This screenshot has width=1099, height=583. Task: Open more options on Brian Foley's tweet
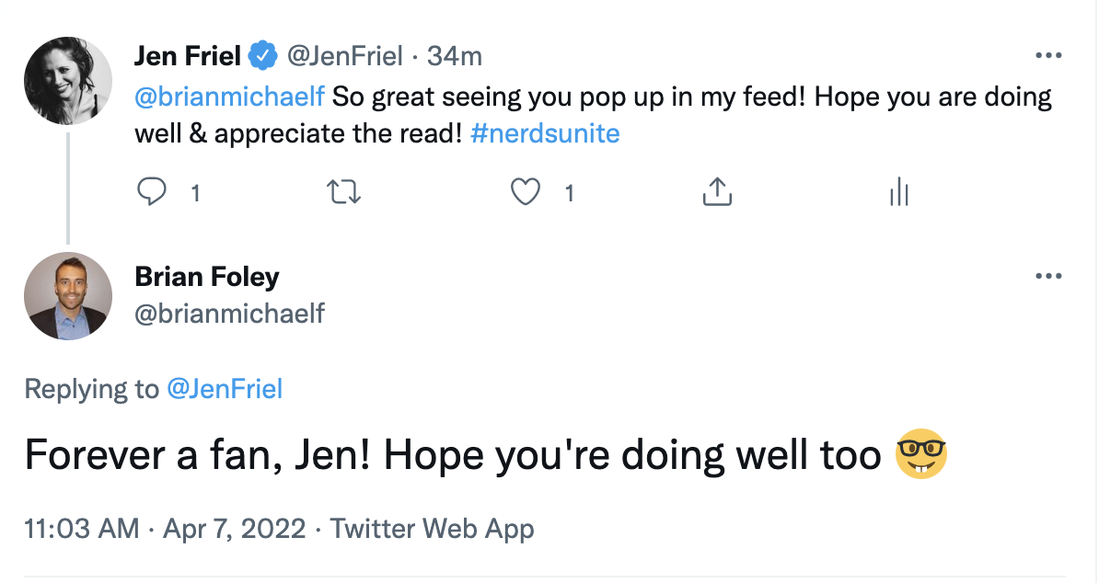[x=1048, y=276]
